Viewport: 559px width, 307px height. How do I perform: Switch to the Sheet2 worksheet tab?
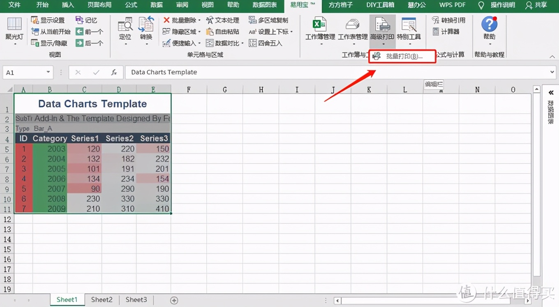[x=102, y=300]
